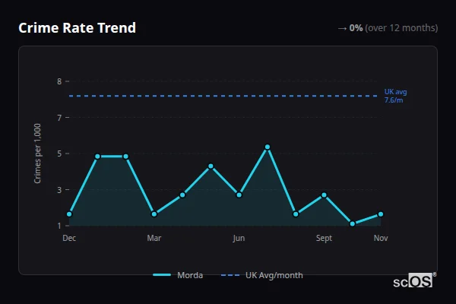This screenshot has width=456, height=304.
Task: Click the '1' y-axis tick label
Action: tap(59, 226)
